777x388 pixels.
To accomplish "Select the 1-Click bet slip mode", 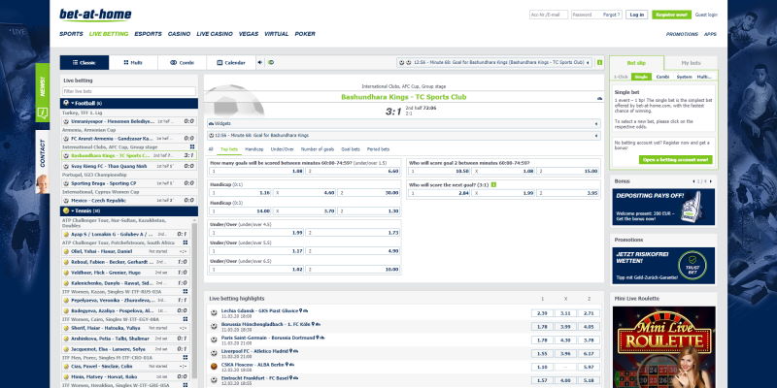I will [621, 77].
